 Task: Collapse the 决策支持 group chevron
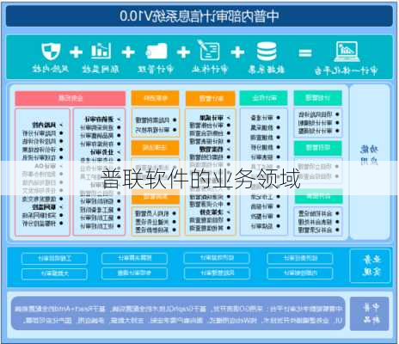(229, 212)
